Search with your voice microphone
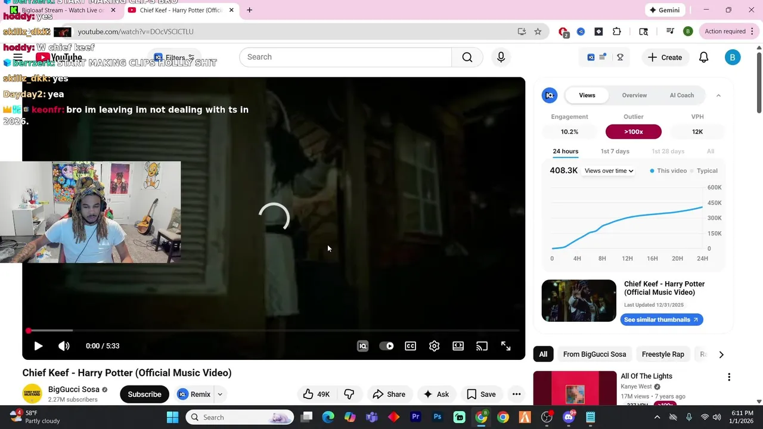The width and height of the screenshot is (763, 429). pyautogui.click(x=501, y=57)
